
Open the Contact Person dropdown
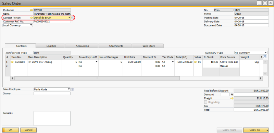click(69, 17)
